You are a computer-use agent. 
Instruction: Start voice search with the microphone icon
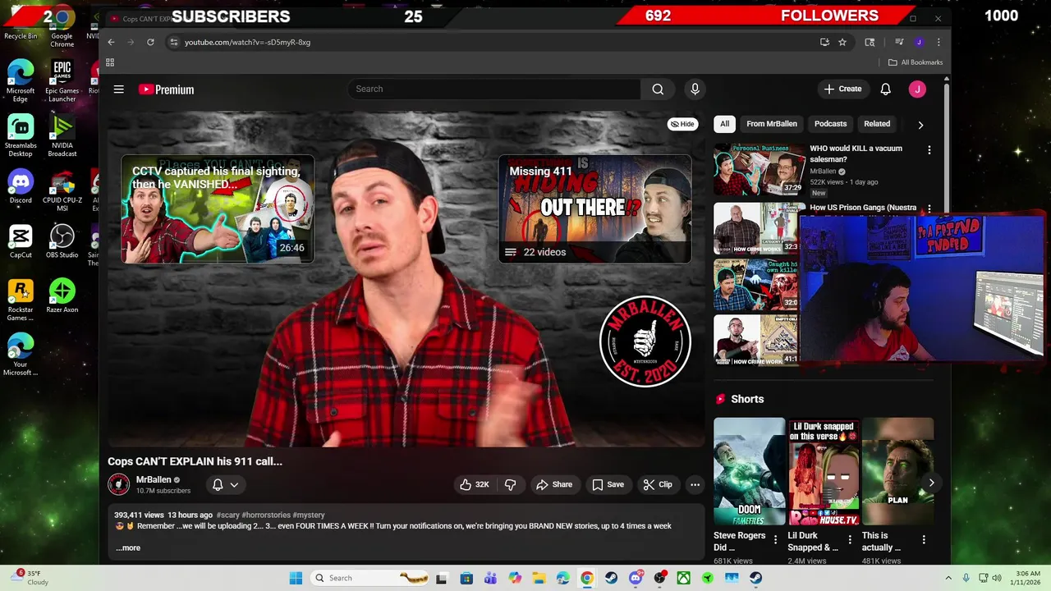coord(695,89)
